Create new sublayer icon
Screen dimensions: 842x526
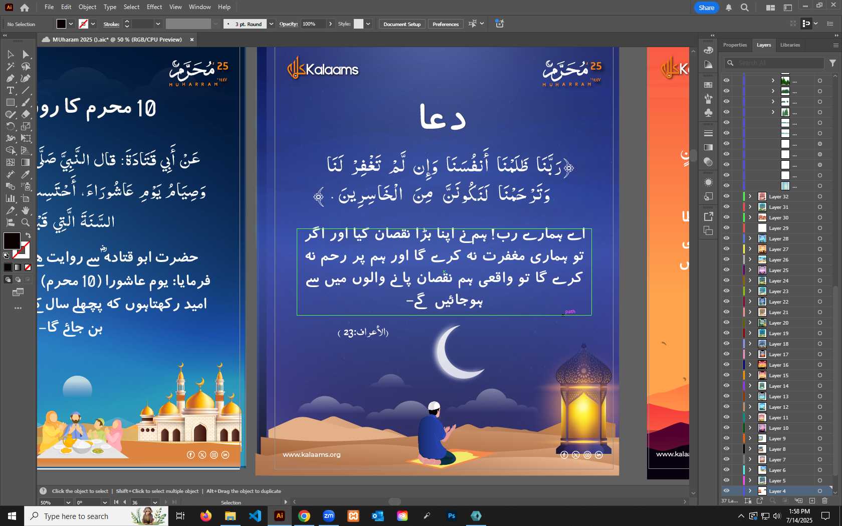pos(798,500)
